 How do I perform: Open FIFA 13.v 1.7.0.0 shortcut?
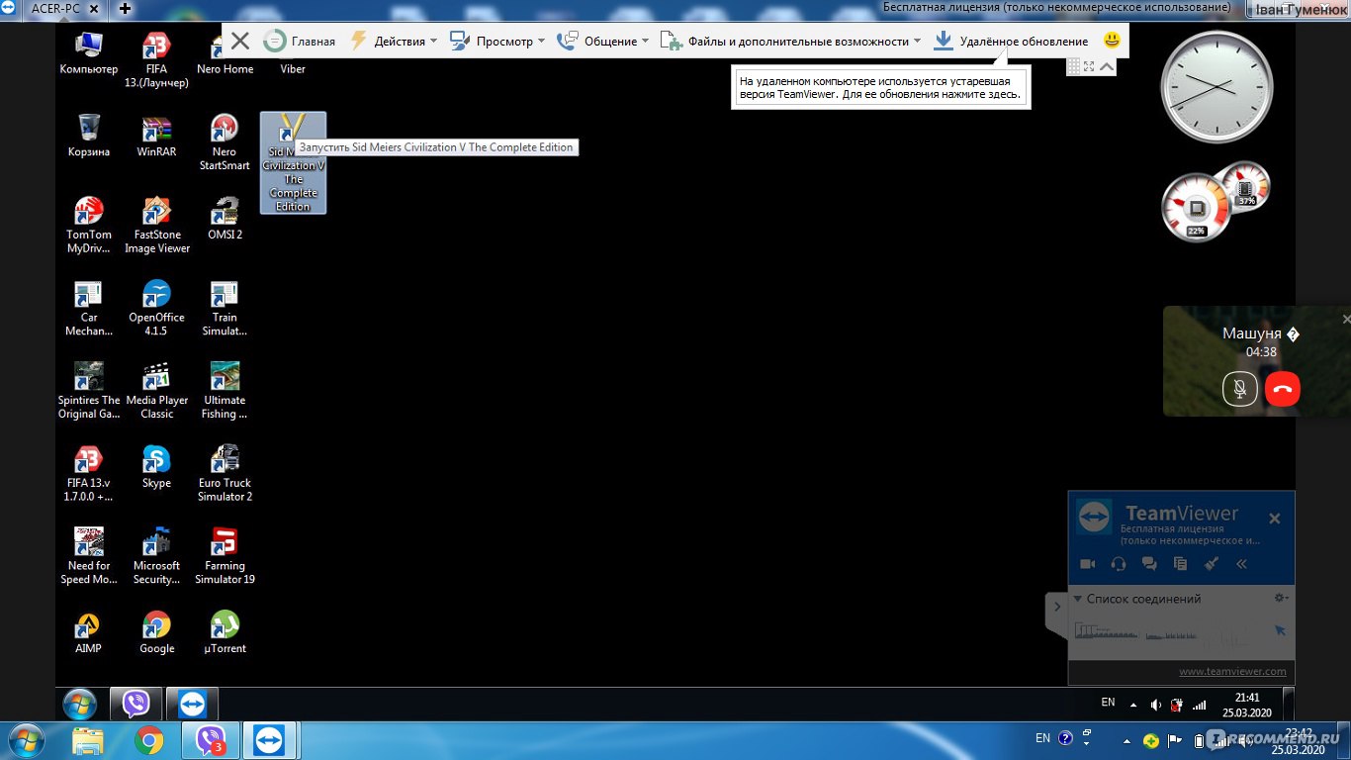(88, 474)
